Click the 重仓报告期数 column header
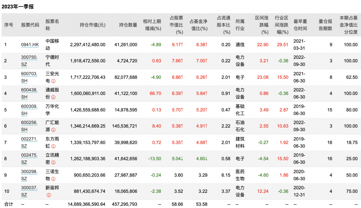Viewport: 361px width, 208px height. (325, 25)
